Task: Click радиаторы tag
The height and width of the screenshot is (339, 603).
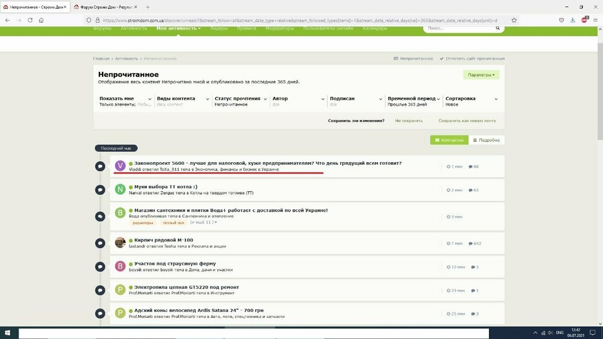Action: point(143,223)
